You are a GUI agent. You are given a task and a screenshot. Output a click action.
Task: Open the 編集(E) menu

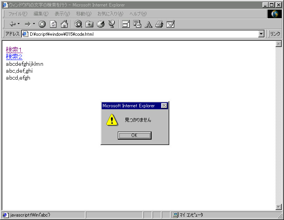pyautogui.click(x=41, y=14)
